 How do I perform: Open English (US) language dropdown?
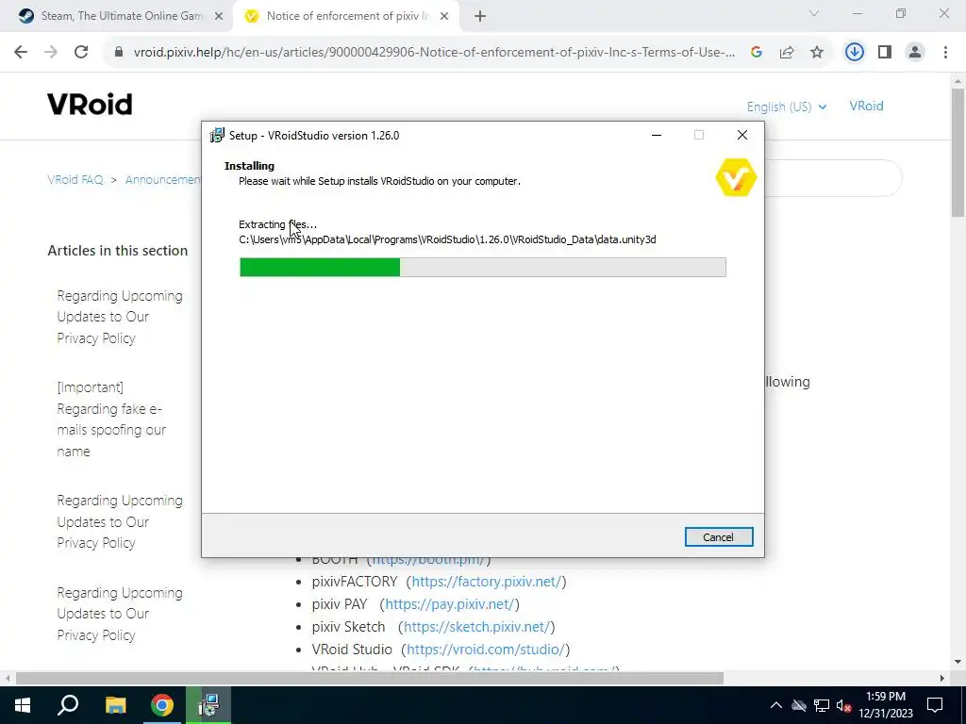point(787,107)
